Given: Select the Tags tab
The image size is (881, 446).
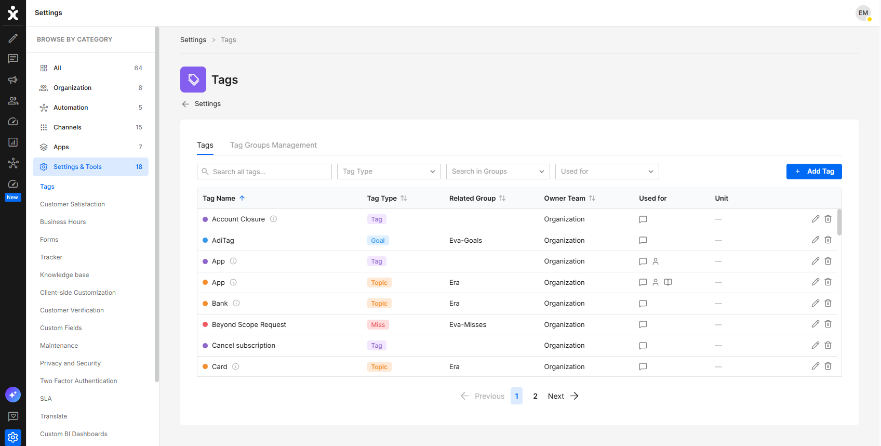Looking at the screenshot, I should coord(205,145).
